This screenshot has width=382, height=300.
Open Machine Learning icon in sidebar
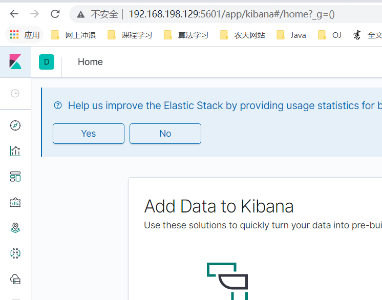tap(15, 253)
